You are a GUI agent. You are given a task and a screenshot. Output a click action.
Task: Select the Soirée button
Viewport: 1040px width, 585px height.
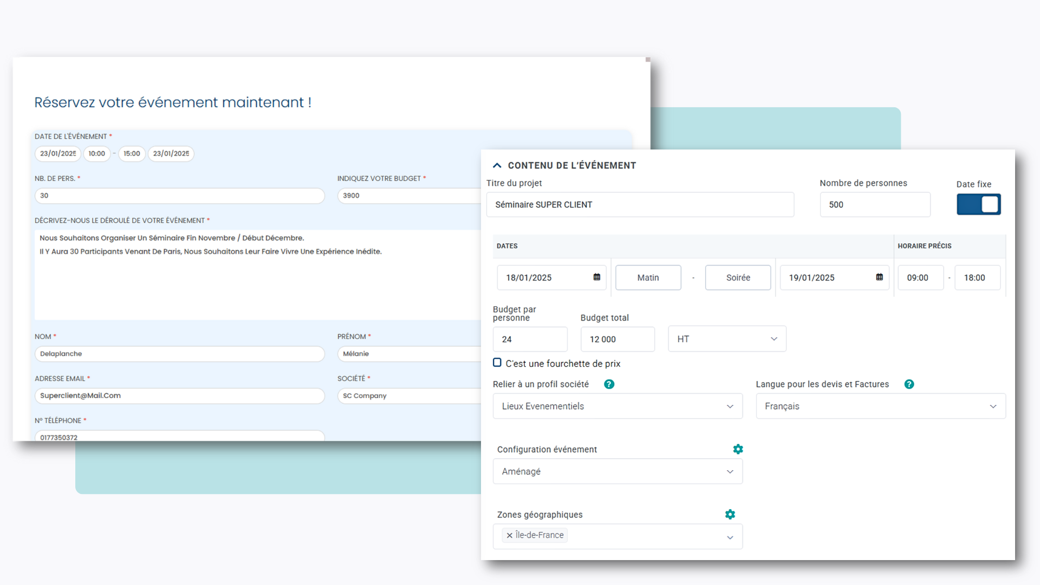tap(738, 277)
